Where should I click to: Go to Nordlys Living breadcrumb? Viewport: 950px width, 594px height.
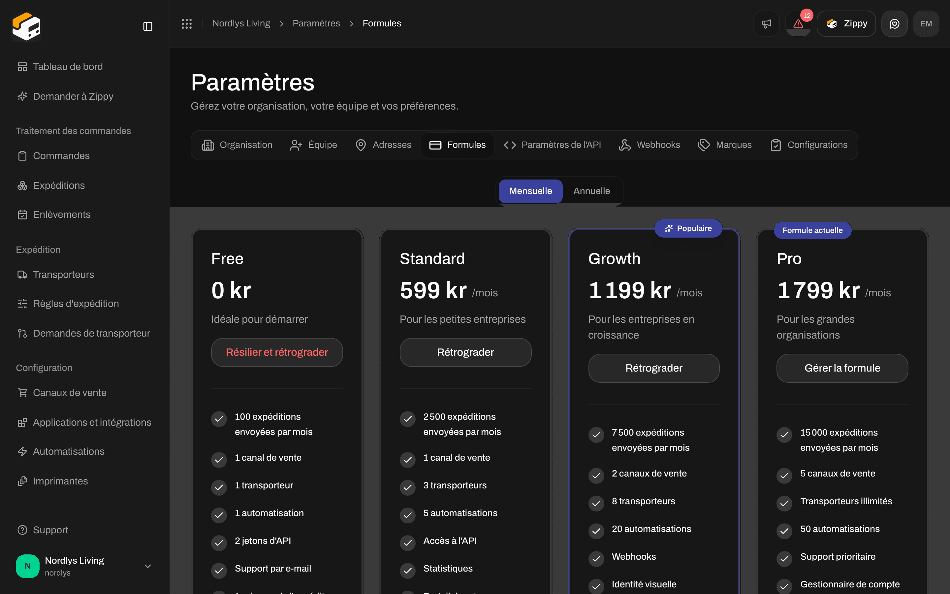(241, 23)
